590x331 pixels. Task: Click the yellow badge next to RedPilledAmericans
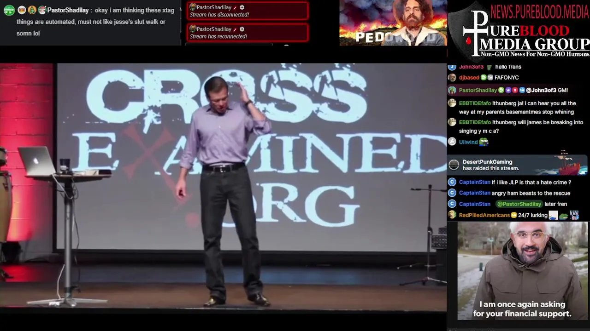tap(514, 215)
